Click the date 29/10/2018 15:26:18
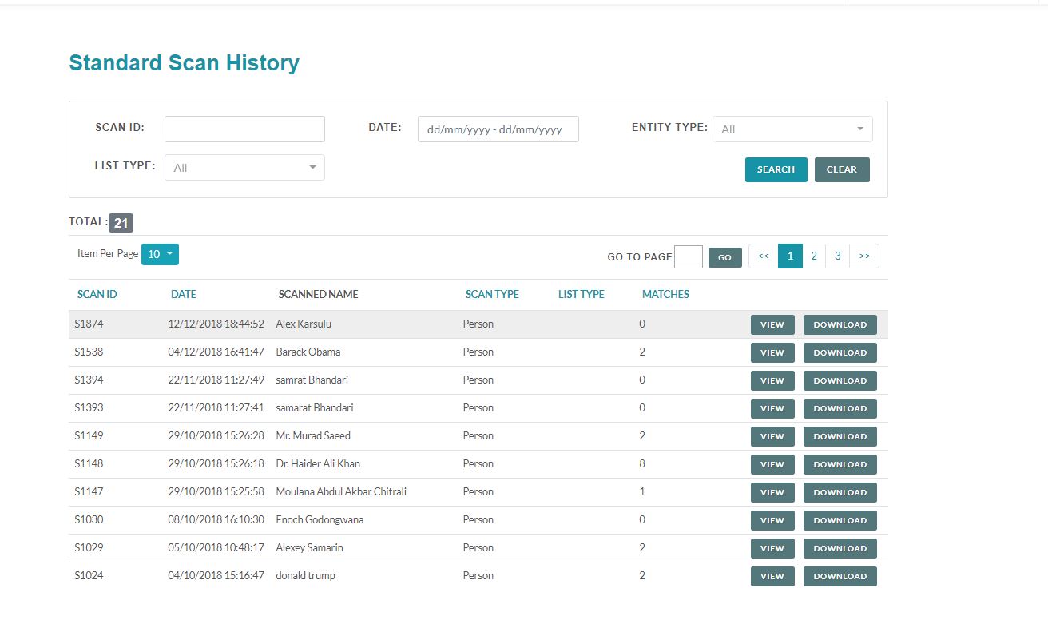Image resolution: width=1048 pixels, height=640 pixels. tap(216, 463)
